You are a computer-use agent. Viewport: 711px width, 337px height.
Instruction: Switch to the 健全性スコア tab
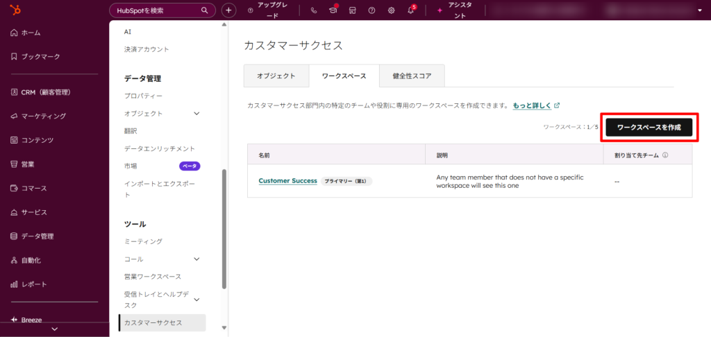tap(412, 76)
